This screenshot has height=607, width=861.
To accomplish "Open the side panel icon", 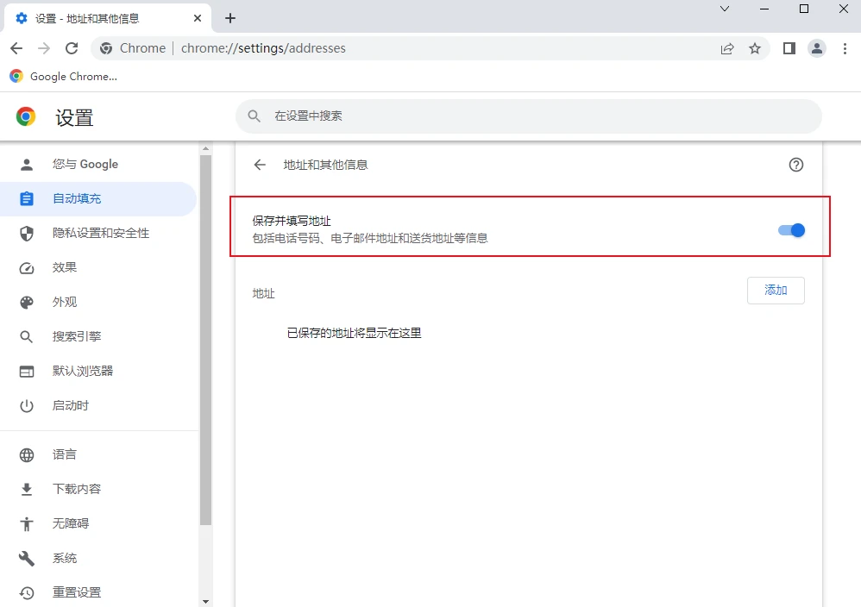I will tap(789, 48).
